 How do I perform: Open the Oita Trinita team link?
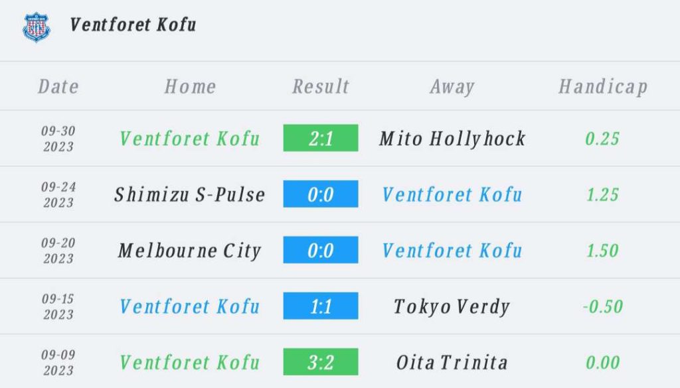452,362
